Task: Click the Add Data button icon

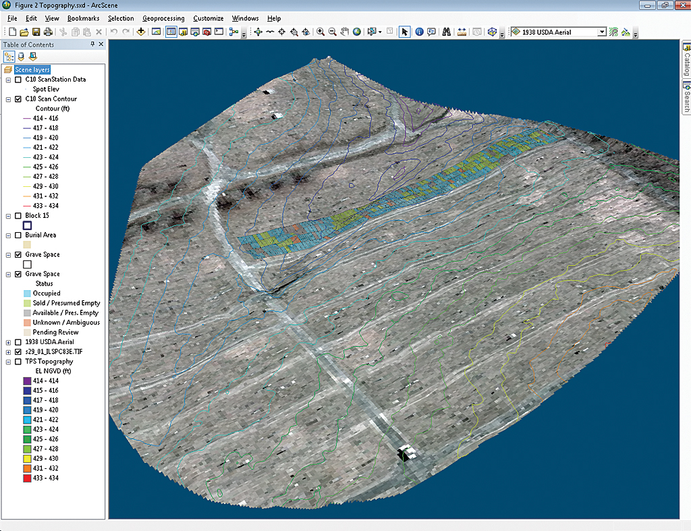Action: 141,32
